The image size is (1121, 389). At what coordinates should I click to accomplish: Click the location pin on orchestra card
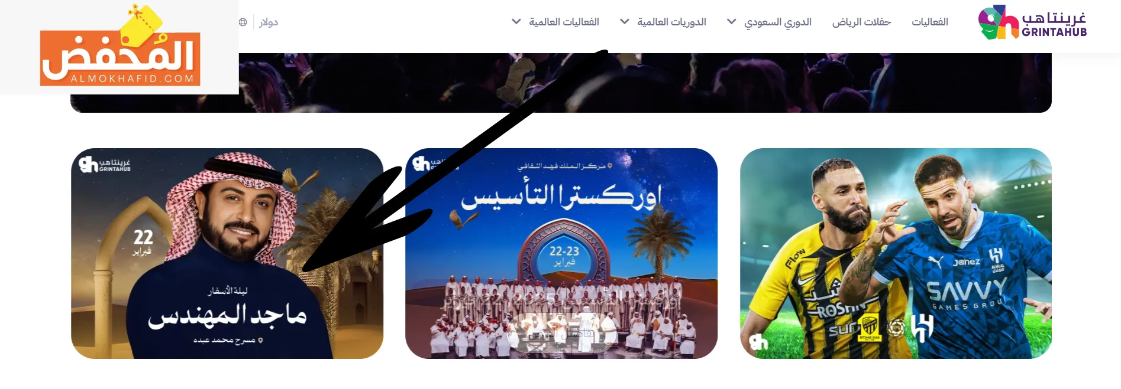[x=610, y=166]
